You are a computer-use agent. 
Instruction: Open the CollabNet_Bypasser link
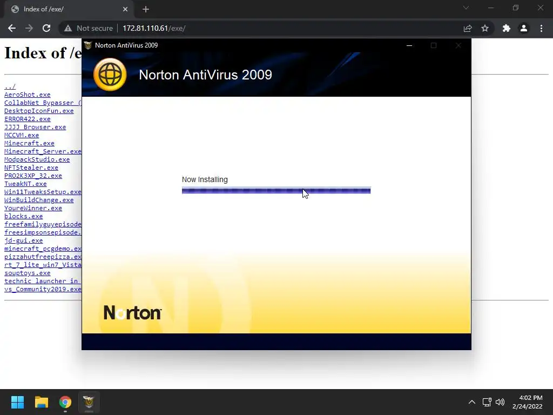43,103
